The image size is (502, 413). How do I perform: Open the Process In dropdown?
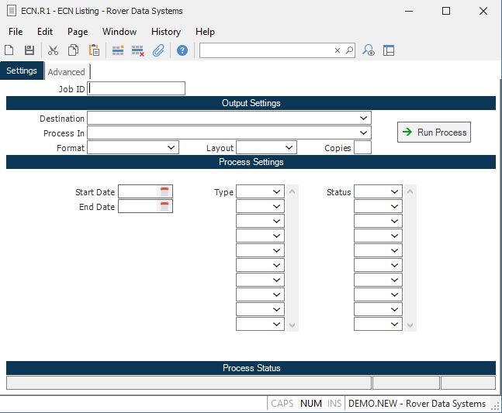[364, 133]
